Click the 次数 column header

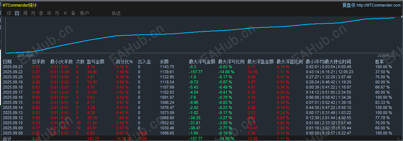[80, 62]
